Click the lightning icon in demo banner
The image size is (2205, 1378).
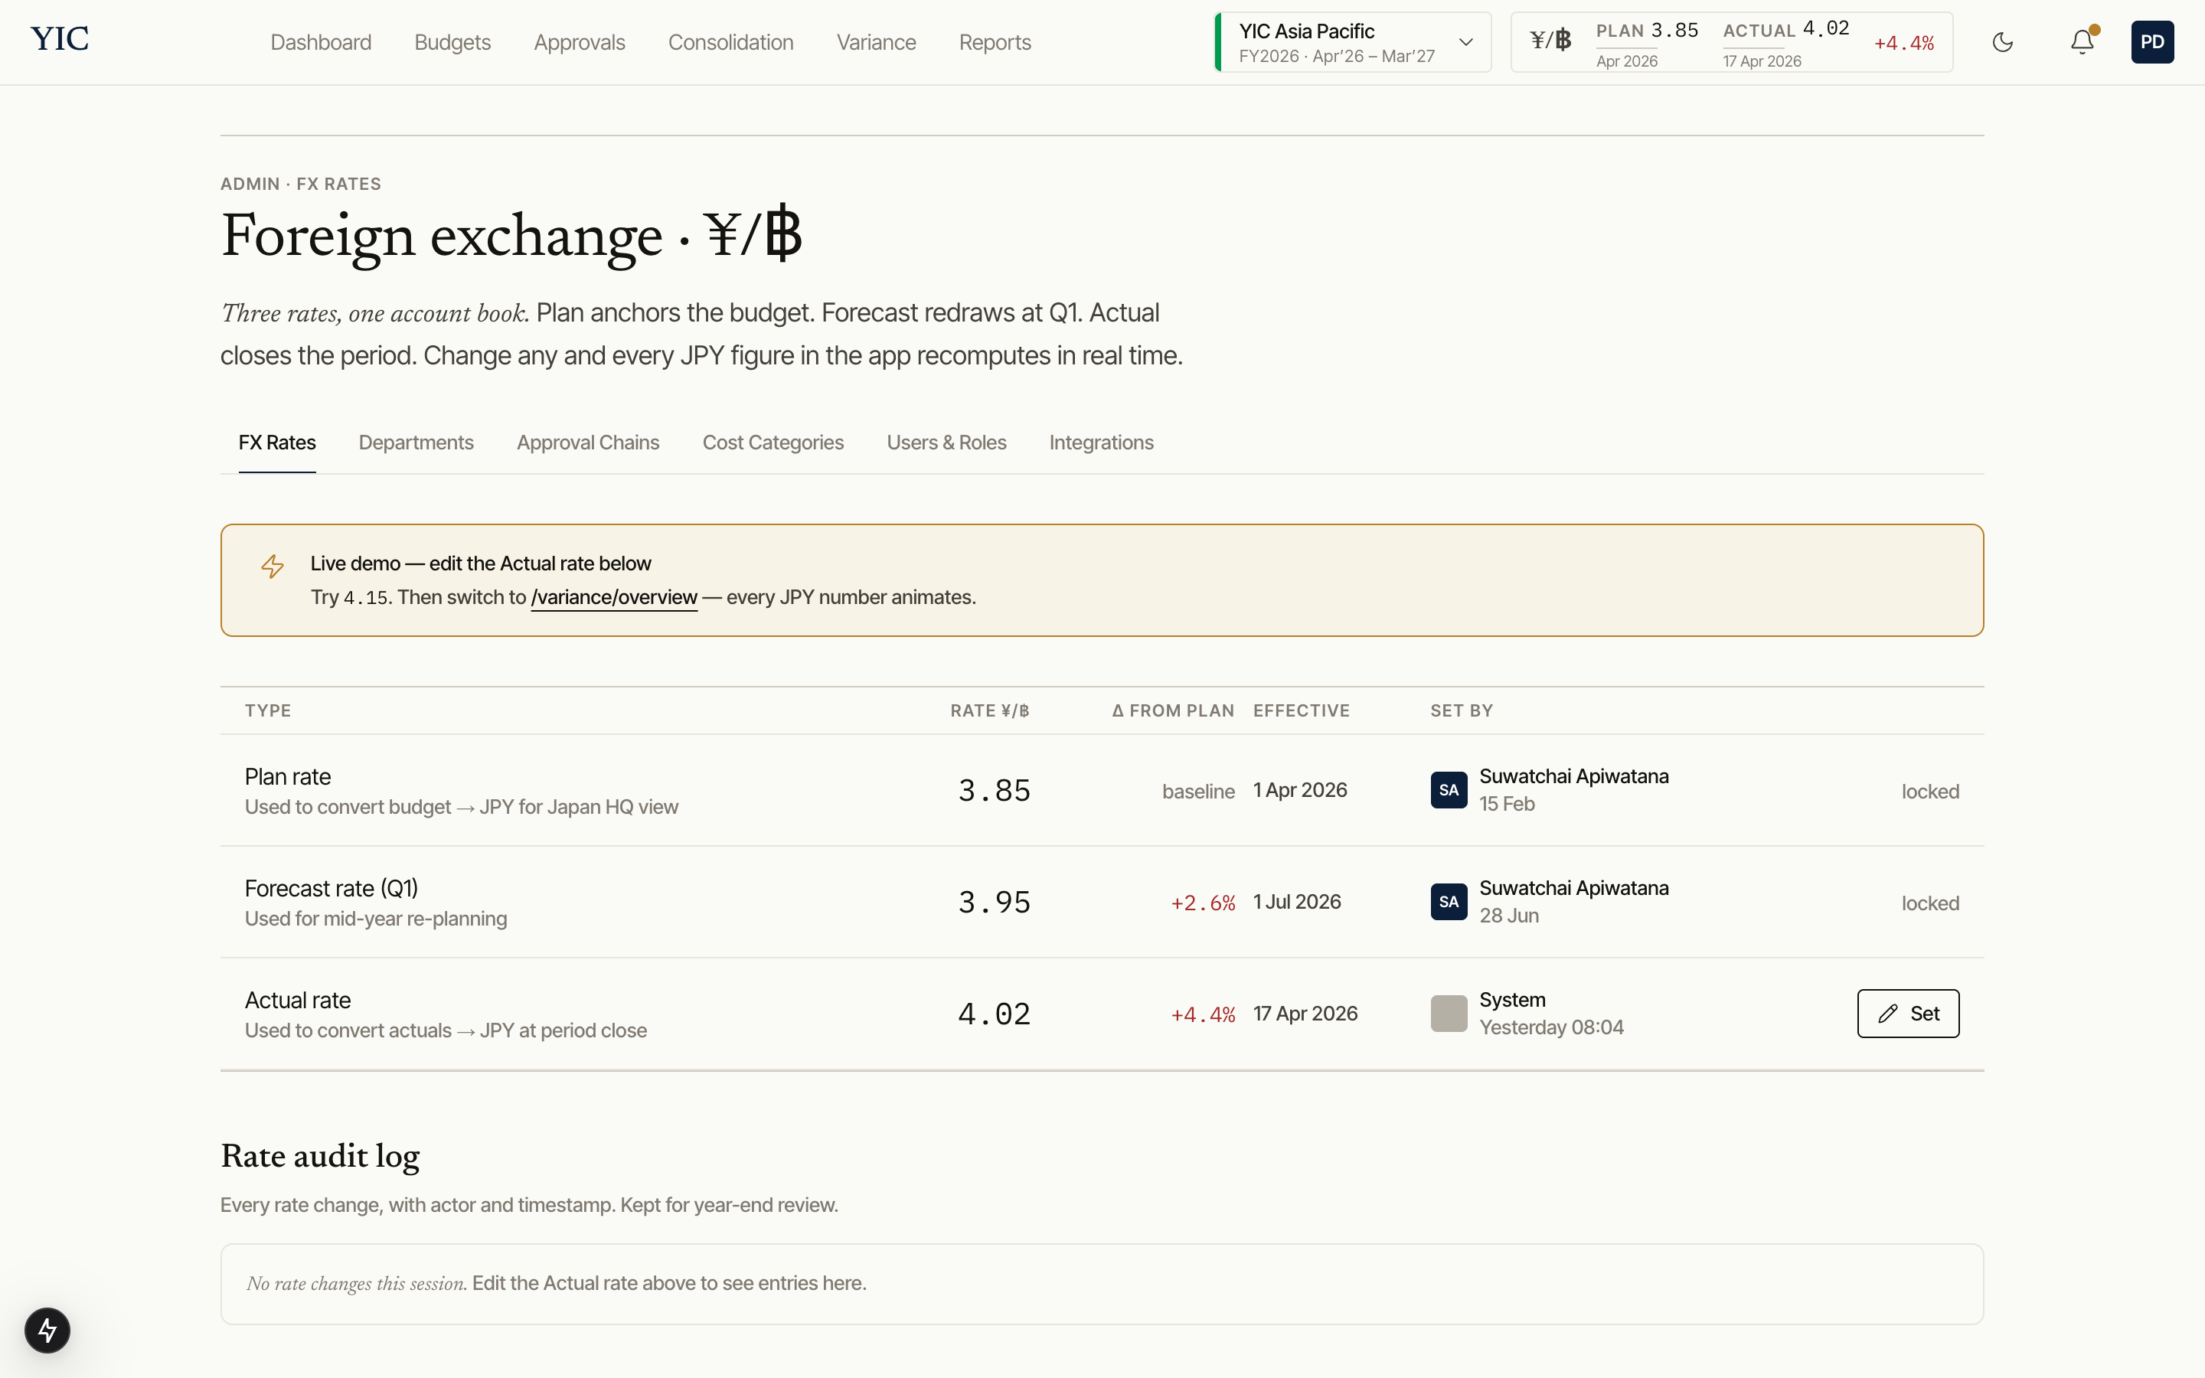(273, 566)
